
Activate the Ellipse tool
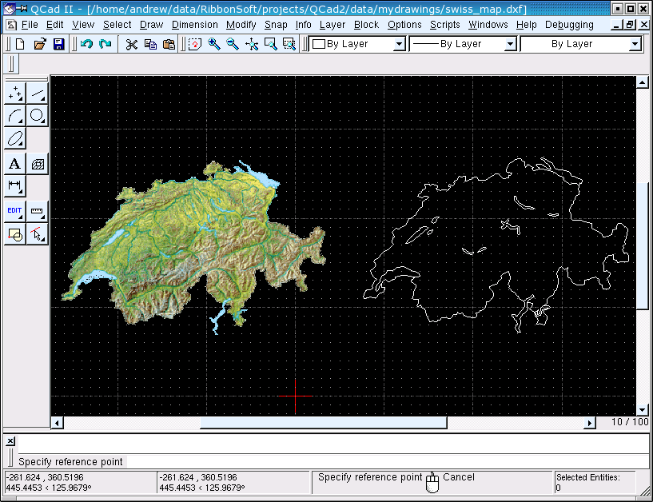(15, 139)
